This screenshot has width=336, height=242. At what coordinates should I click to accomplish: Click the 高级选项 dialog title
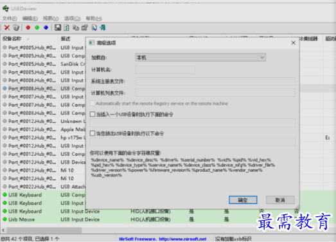point(106,42)
